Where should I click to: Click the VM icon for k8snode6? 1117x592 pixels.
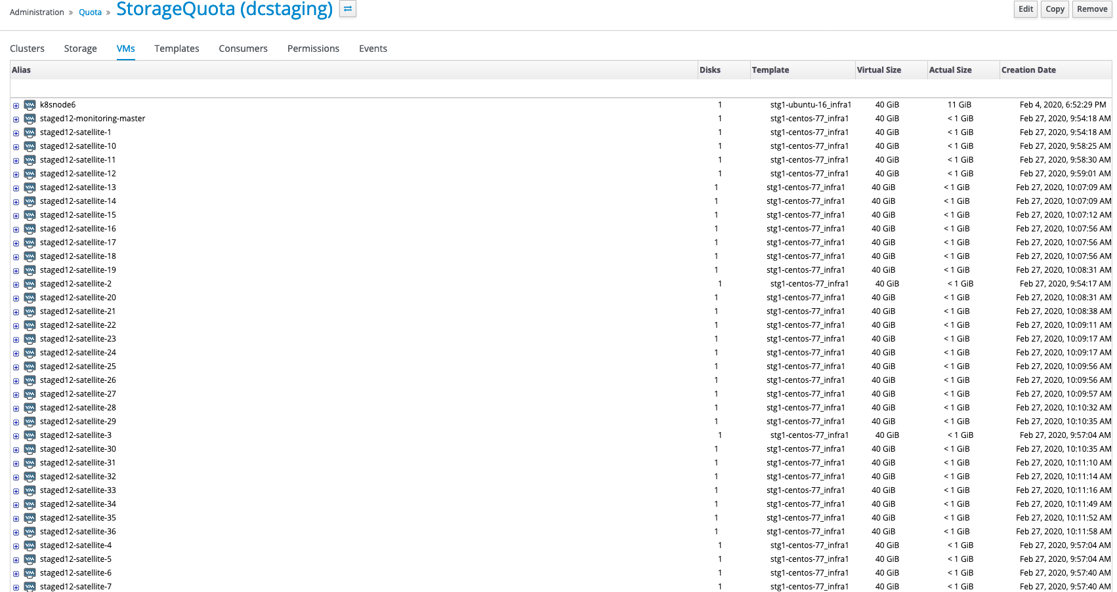point(30,105)
